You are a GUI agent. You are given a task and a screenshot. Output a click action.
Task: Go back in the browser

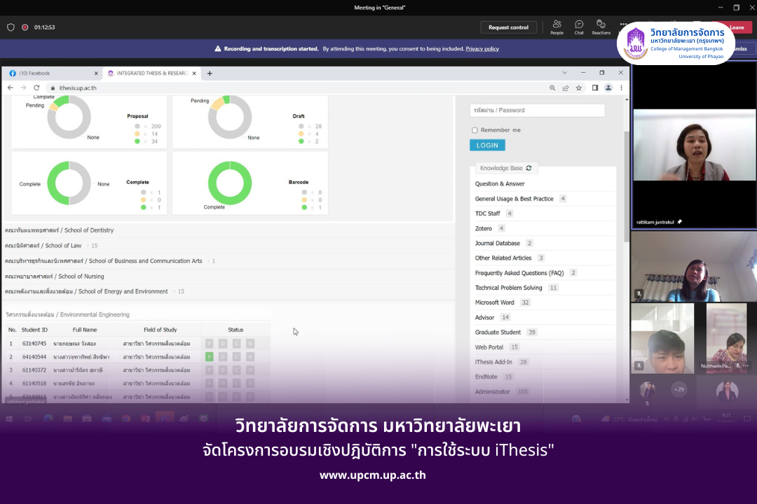pos(10,87)
